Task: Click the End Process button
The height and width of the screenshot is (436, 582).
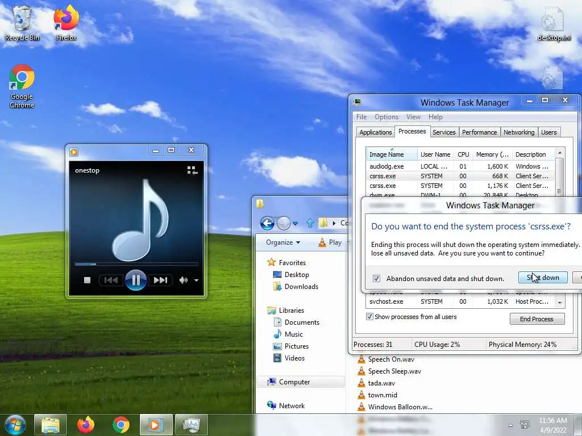Action: 537,319
